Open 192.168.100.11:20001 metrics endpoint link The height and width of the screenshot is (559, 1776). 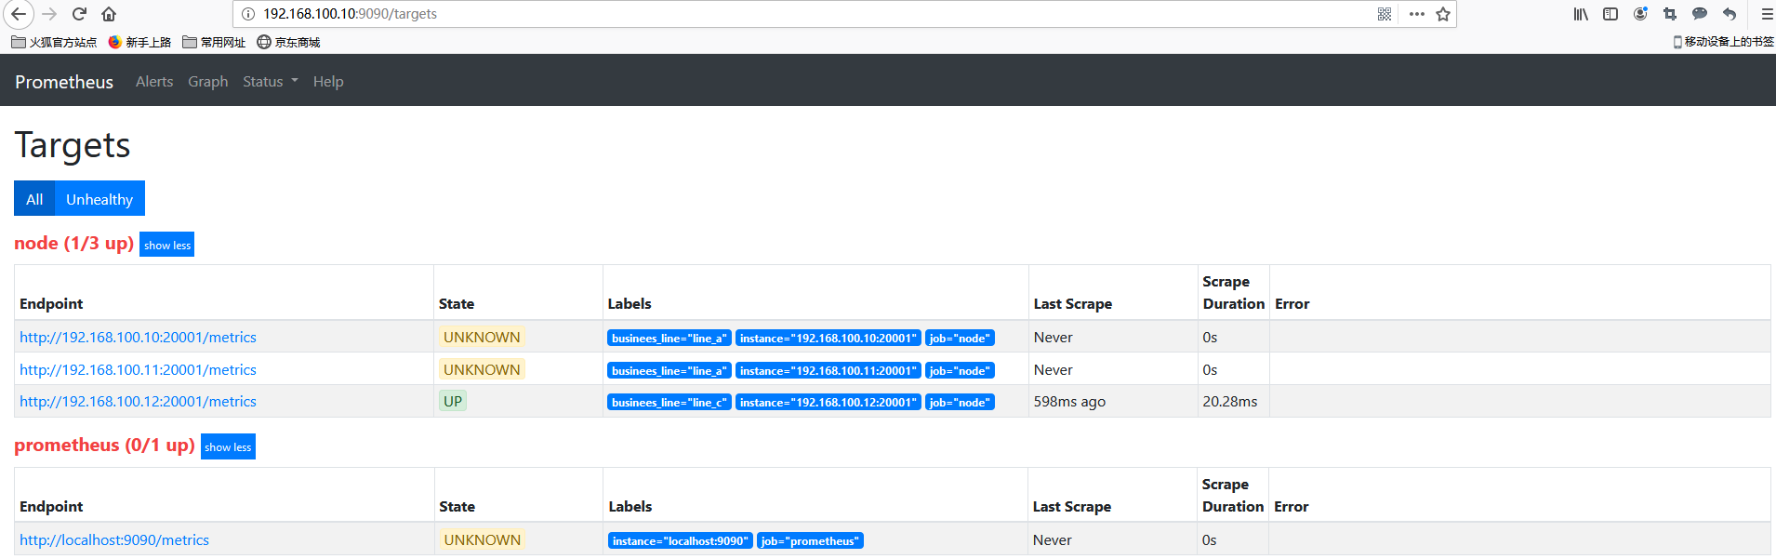pos(138,370)
